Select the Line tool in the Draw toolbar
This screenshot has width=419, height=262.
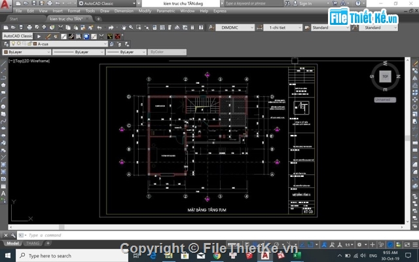pos(3,64)
